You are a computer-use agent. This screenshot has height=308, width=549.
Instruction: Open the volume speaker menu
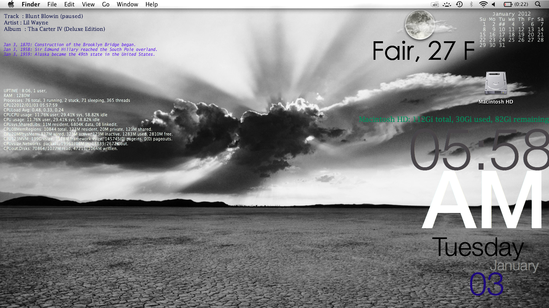[494, 4]
